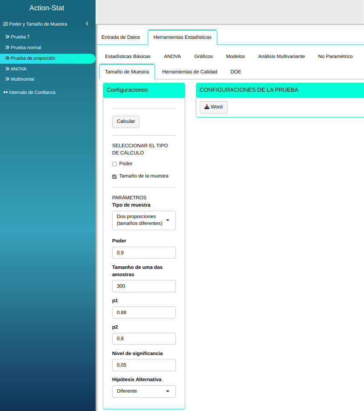Select the DOE tab

236,72
